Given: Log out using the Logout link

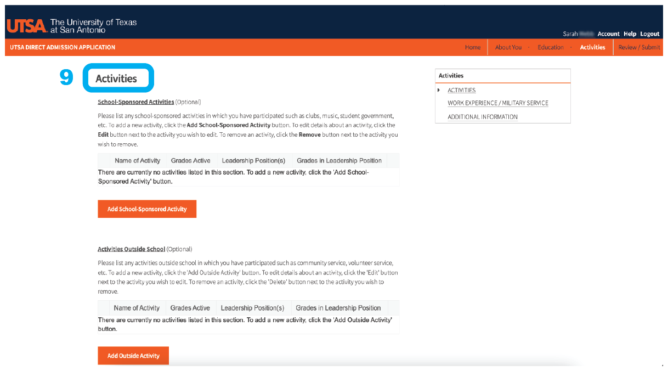Looking at the screenshot, I should point(649,34).
